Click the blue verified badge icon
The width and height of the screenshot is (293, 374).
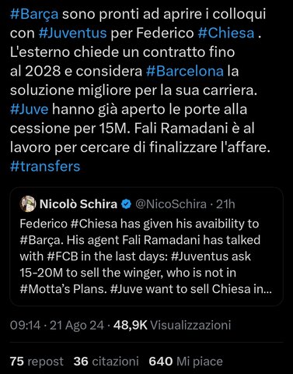126,204
